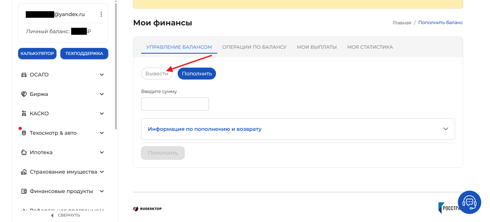The height and width of the screenshot is (222, 490).
Task: Open the support chat bubble icon
Action: pyautogui.click(x=469, y=202)
